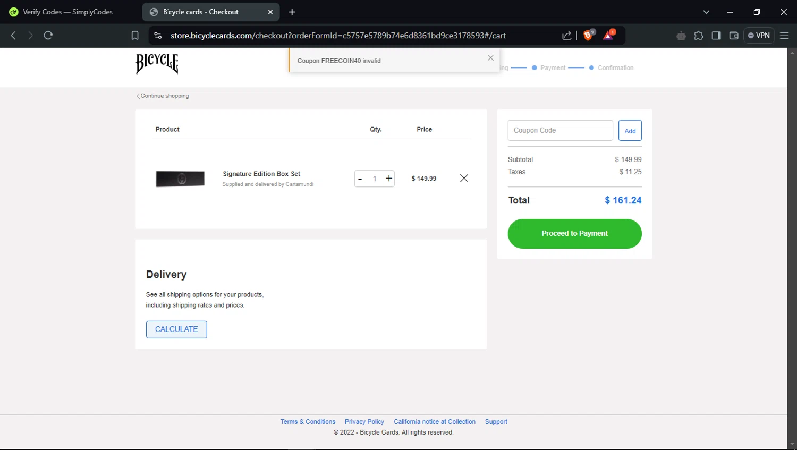Screen dimensions: 797x450
Task: Click the Coupon Code field
Action: [560, 130]
